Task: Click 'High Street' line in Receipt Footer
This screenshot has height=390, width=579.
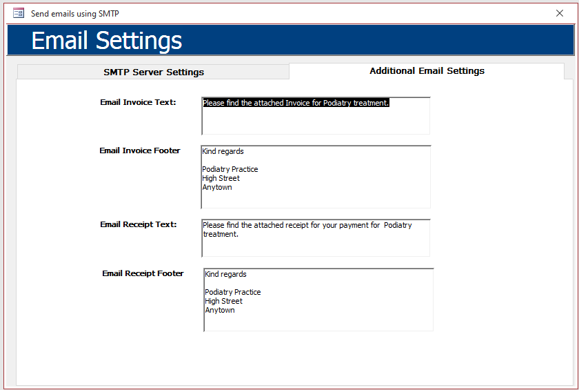Action: [223, 301]
